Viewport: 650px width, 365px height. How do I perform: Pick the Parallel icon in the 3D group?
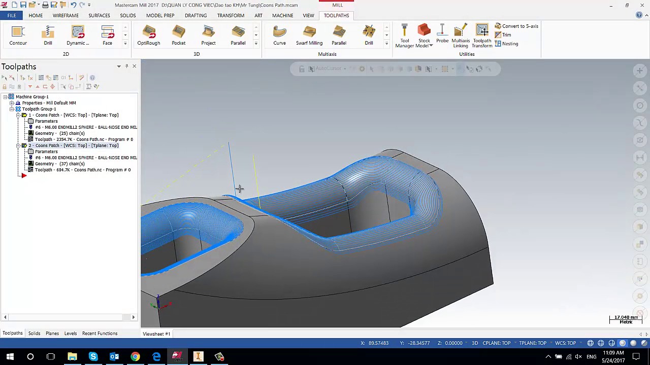click(x=238, y=35)
